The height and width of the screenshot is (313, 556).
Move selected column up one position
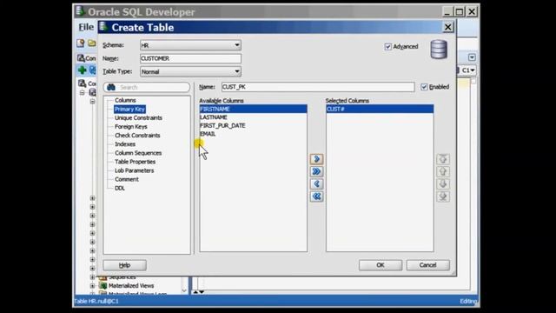443,171
